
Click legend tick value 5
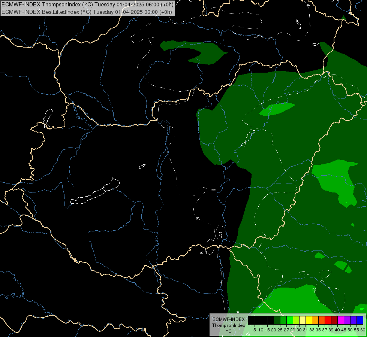pos(255,330)
